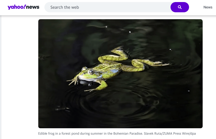Open the News navigation item
The image size is (216, 139).
point(208,7)
